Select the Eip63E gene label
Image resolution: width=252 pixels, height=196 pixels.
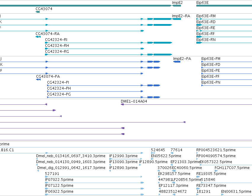coord(202,3)
